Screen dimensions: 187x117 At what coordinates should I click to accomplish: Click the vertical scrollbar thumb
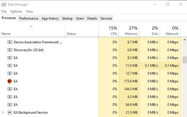(185, 60)
